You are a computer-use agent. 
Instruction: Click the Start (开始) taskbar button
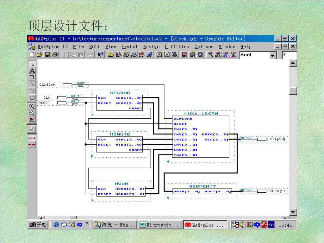[x=38, y=225]
